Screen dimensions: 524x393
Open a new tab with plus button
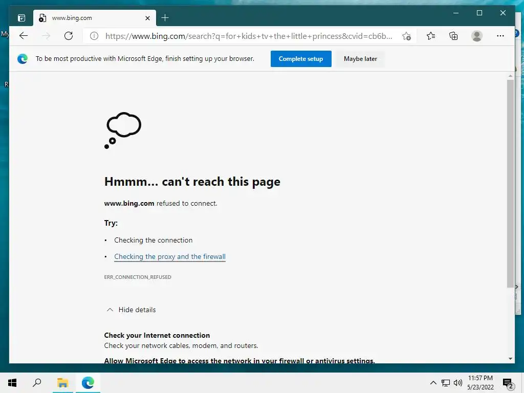pyautogui.click(x=165, y=18)
